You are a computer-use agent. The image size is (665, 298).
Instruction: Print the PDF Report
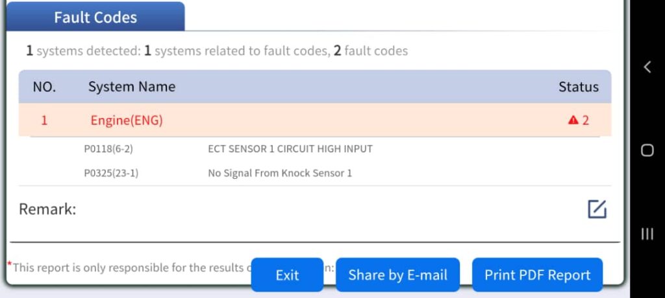click(x=537, y=275)
